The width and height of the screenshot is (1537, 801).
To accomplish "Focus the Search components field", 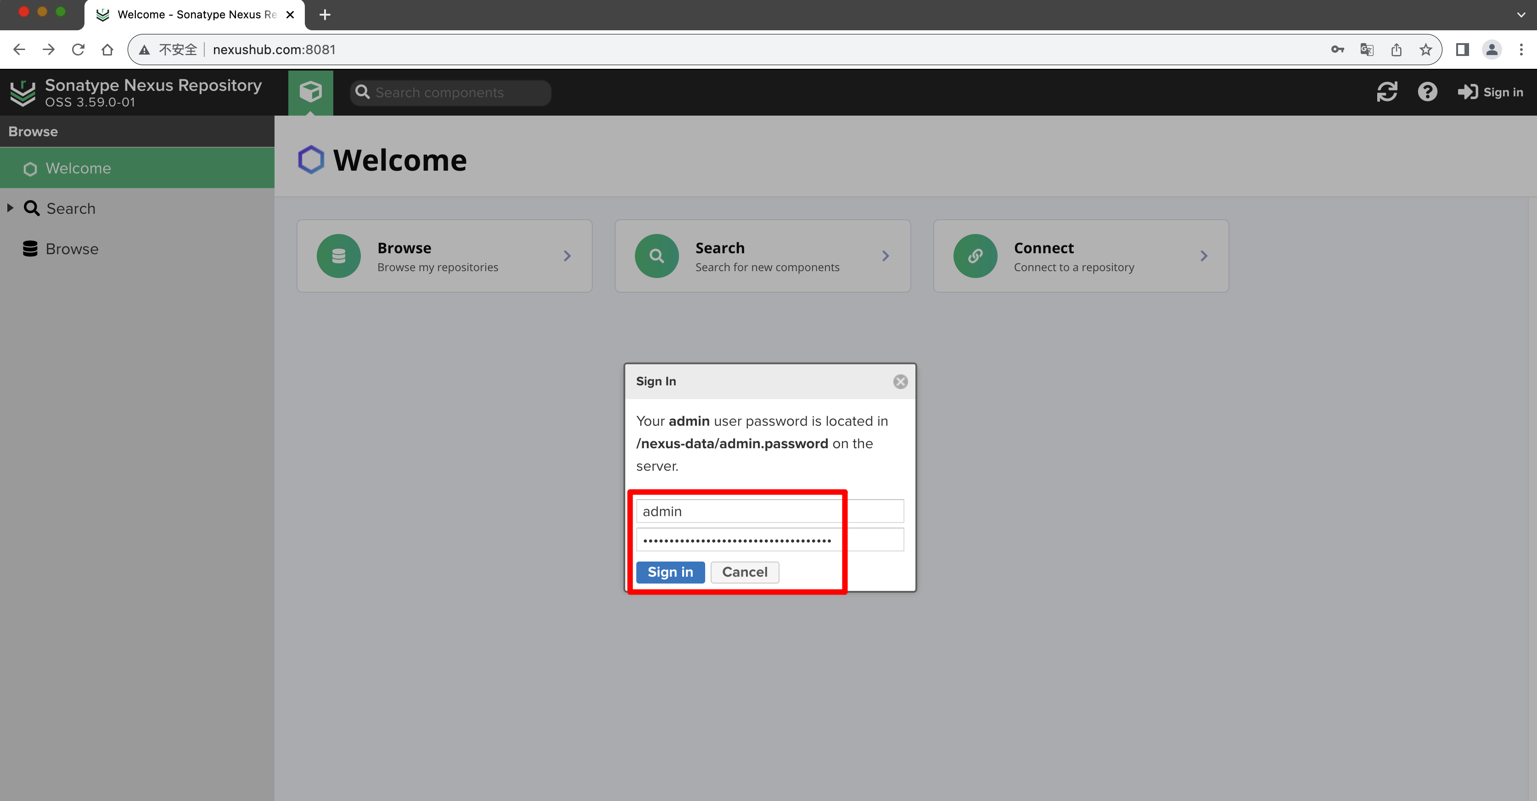I will [x=450, y=93].
